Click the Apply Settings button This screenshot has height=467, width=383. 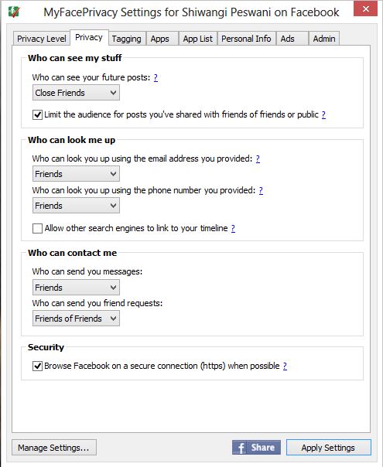click(329, 448)
